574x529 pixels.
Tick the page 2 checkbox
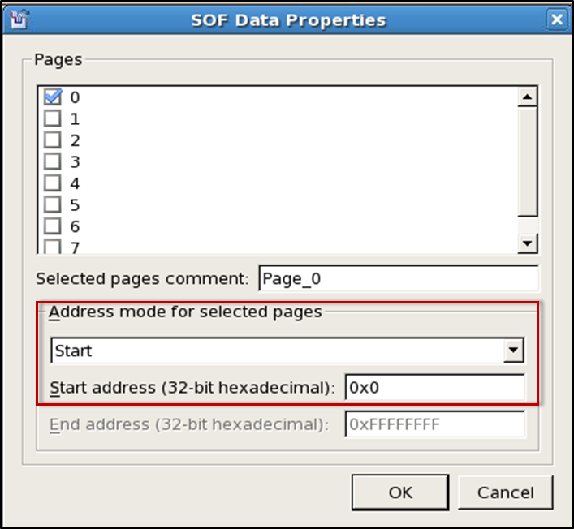53,140
